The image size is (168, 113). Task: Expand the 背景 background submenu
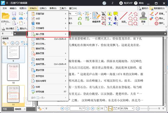point(48,23)
